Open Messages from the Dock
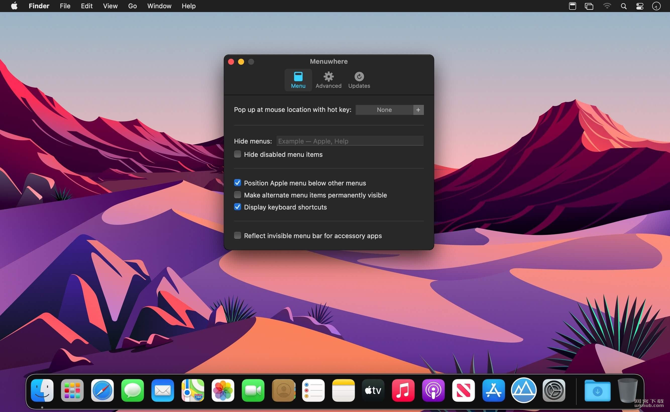Image resolution: width=670 pixels, height=412 pixels. (133, 390)
